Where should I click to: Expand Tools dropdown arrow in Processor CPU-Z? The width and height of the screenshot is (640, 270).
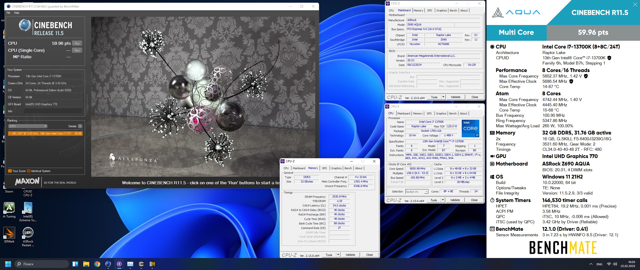(443, 200)
